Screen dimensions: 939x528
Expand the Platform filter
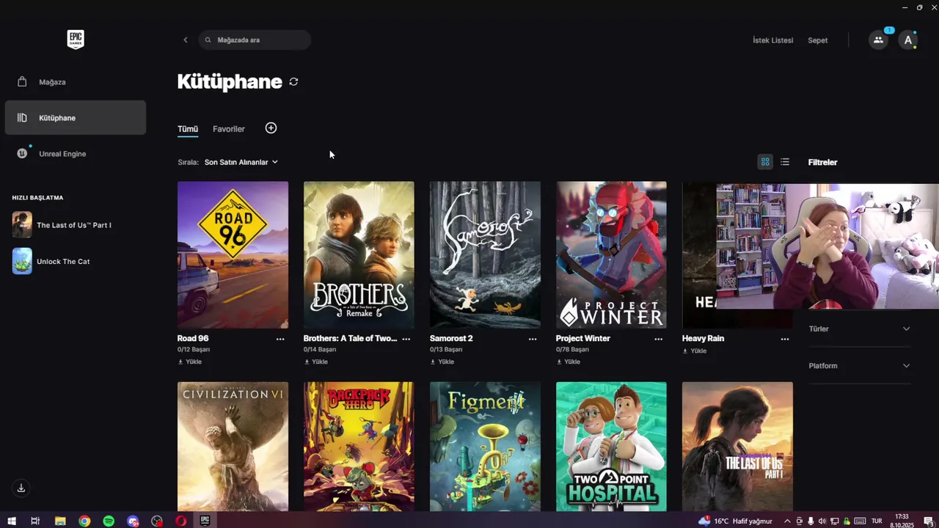pos(859,366)
